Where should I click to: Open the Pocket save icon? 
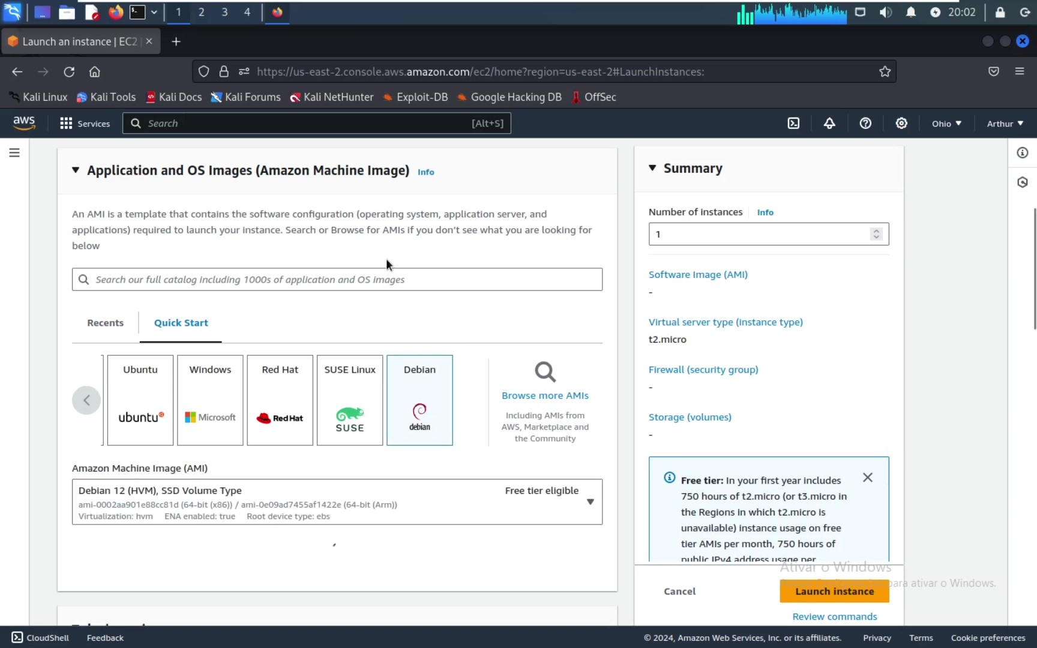(x=994, y=71)
